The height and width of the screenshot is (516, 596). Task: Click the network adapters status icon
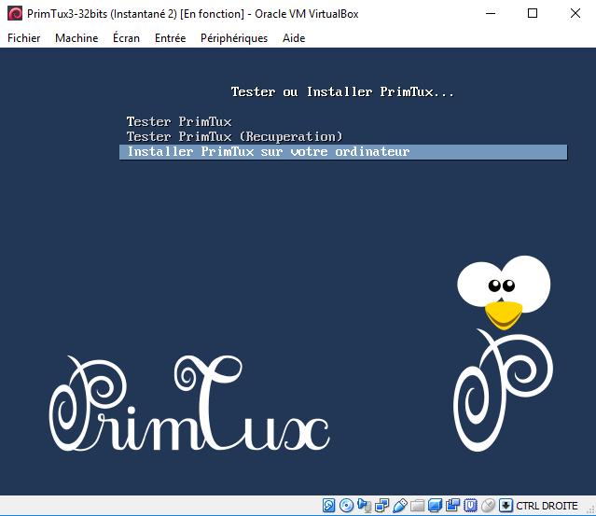click(x=381, y=506)
